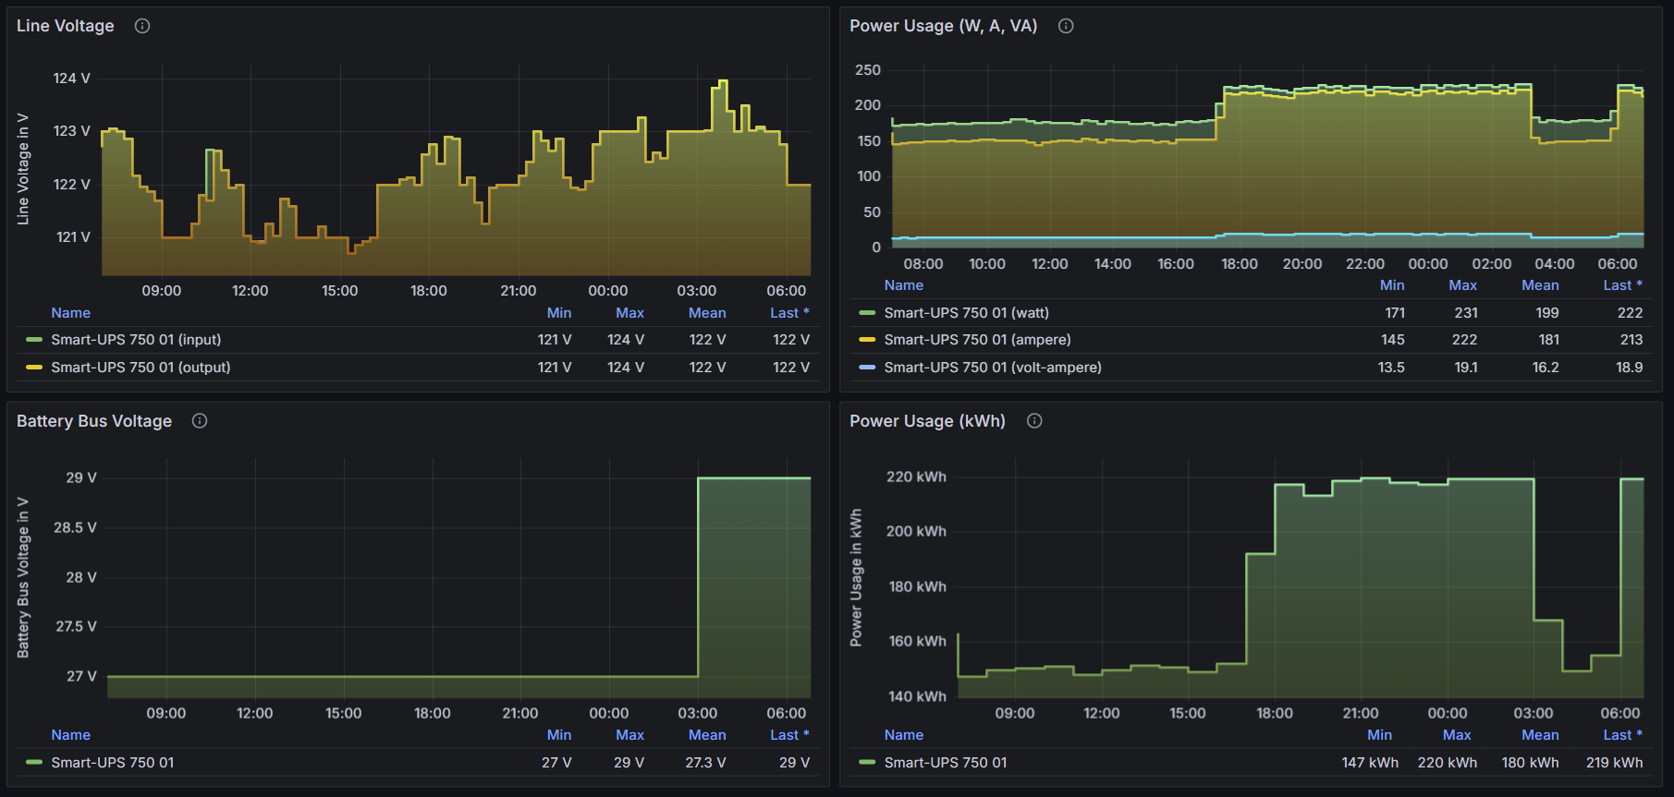
Task: Sort Battery Bus Voltage legend by Mean
Action: pos(707,735)
